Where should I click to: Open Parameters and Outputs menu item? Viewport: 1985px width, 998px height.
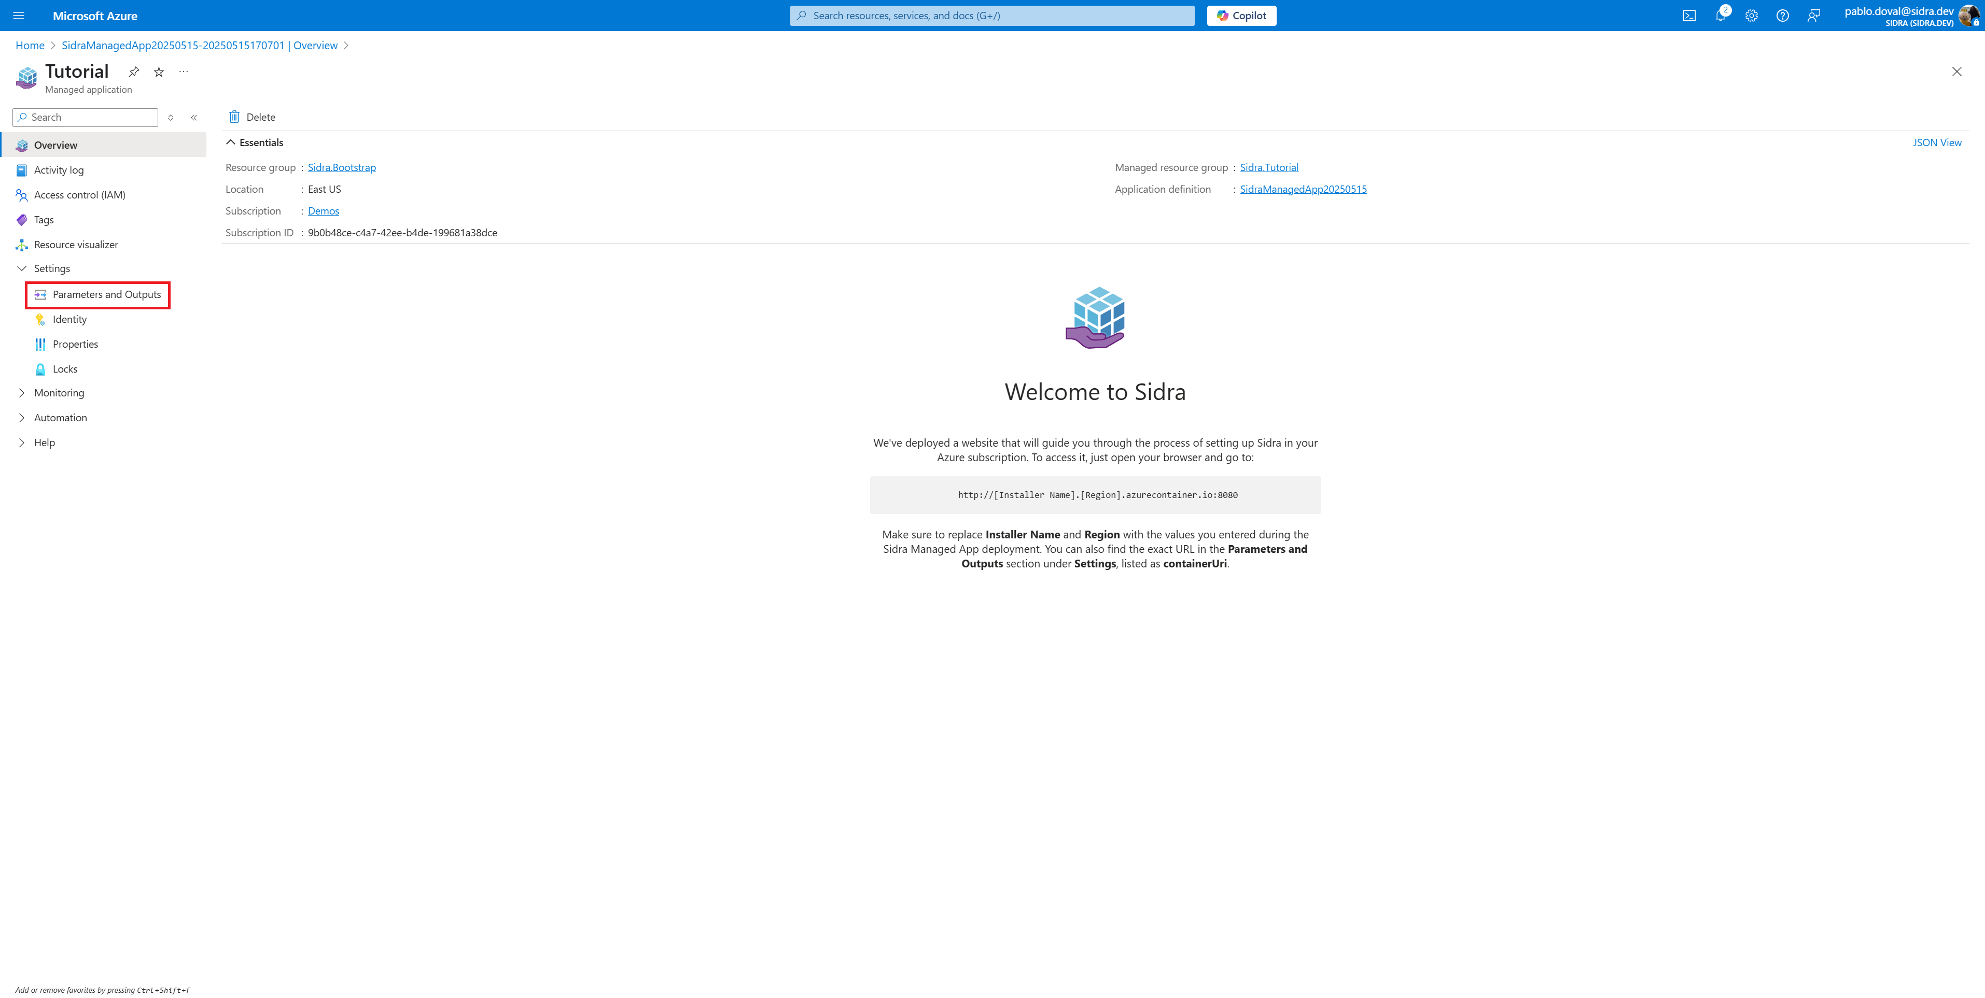coord(106,294)
